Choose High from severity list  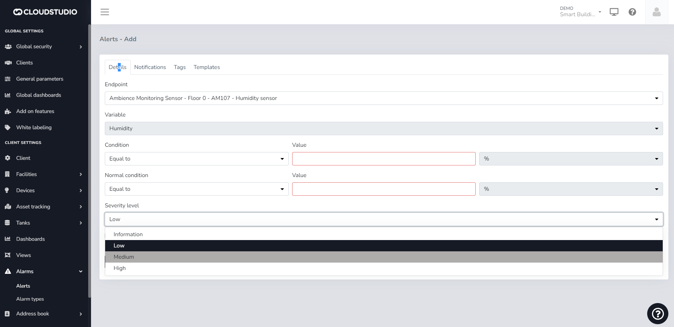pyautogui.click(x=120, y=268)
